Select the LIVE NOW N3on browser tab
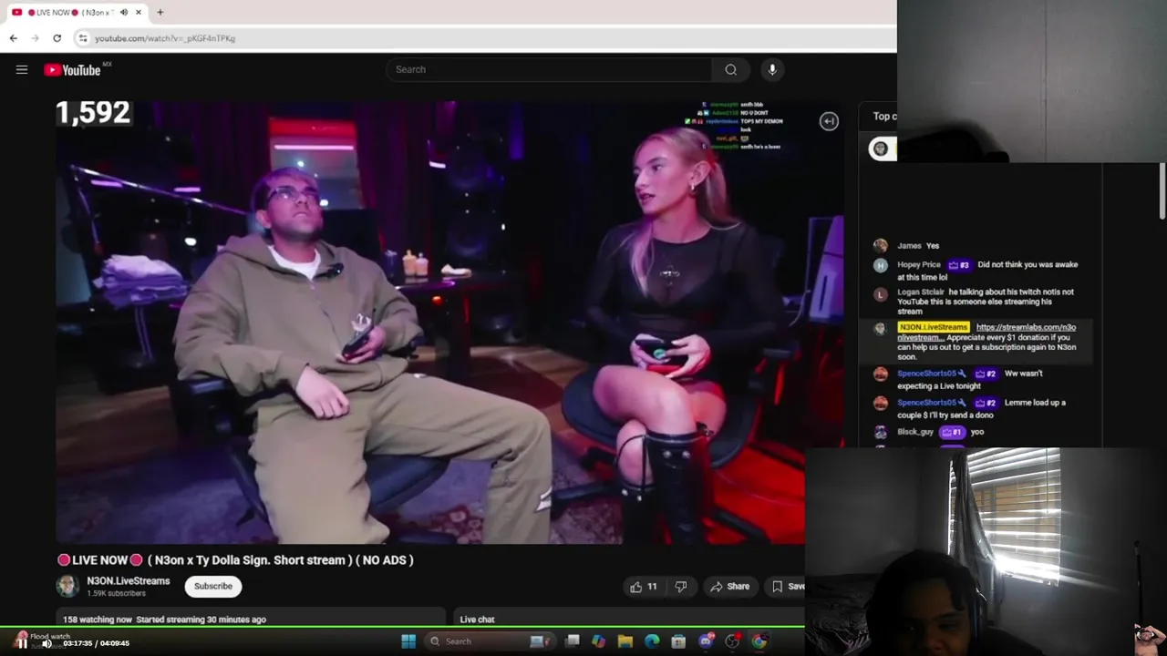 pos(77,13)
